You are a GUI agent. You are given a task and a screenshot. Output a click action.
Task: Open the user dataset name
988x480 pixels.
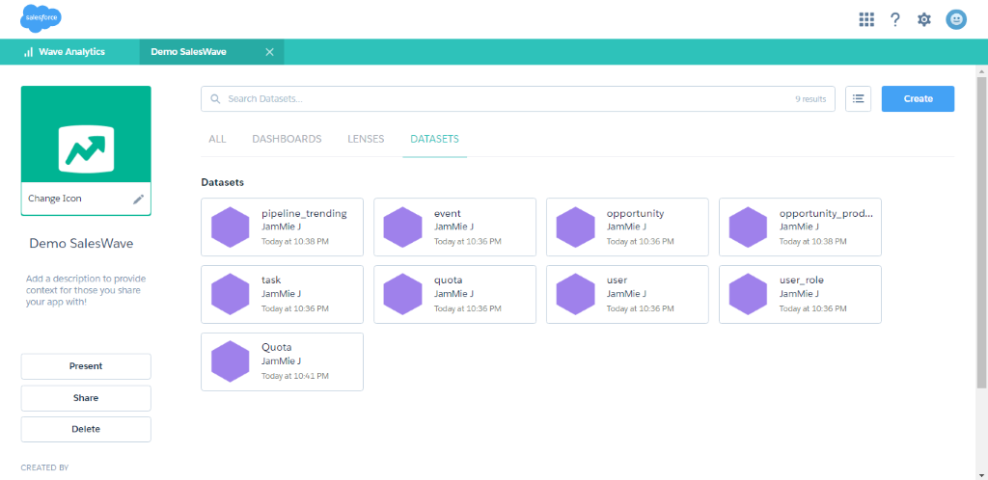point(617,280)
